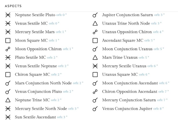Click square icon beside Ascendant Square MC
Screen dimensions: 178x126
pos(95,41)
